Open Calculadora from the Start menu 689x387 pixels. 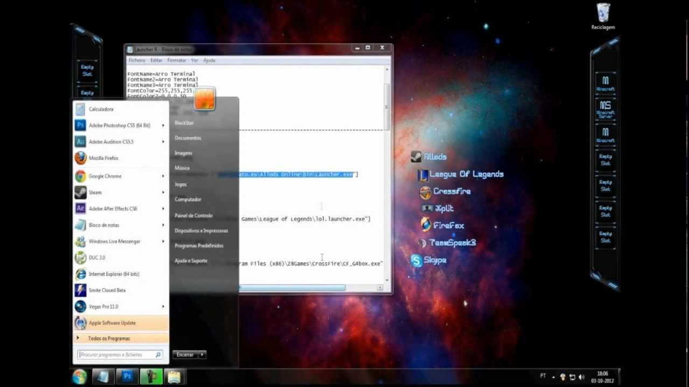[x=121, y=109]
